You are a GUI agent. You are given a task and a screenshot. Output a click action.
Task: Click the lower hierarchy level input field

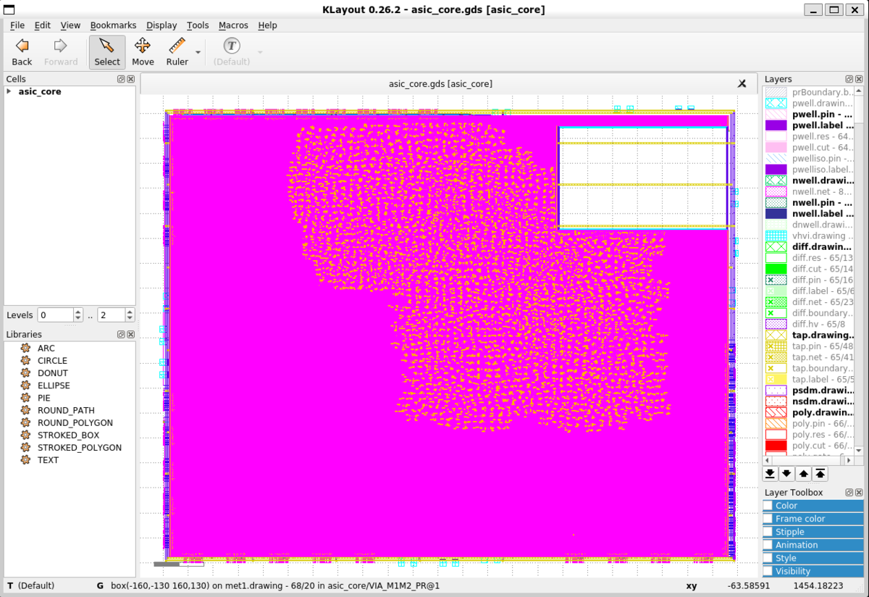click(x=55, y=315)
